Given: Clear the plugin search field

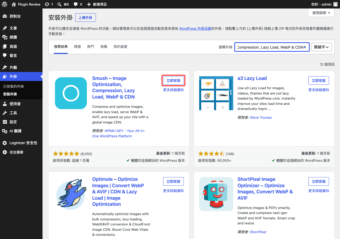Looking at the screenshot, I should pyautogui.click(x=305, y=47).
